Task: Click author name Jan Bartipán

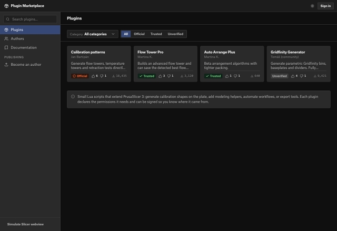Action: [x=80, y=57]
